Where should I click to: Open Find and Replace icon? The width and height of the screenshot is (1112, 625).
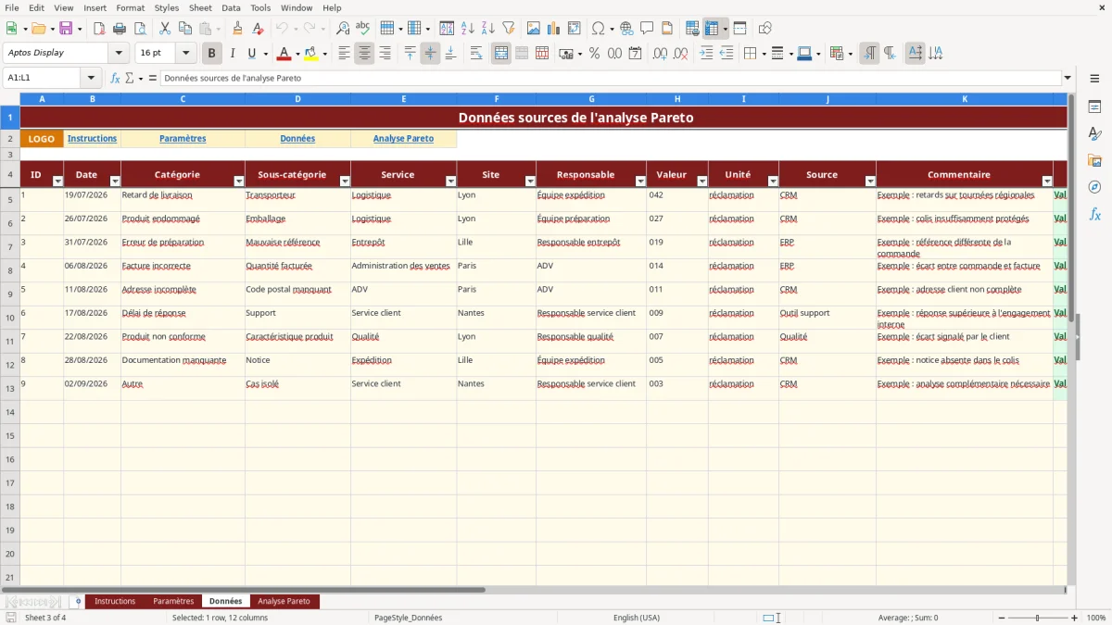click(x=343, y=29)
